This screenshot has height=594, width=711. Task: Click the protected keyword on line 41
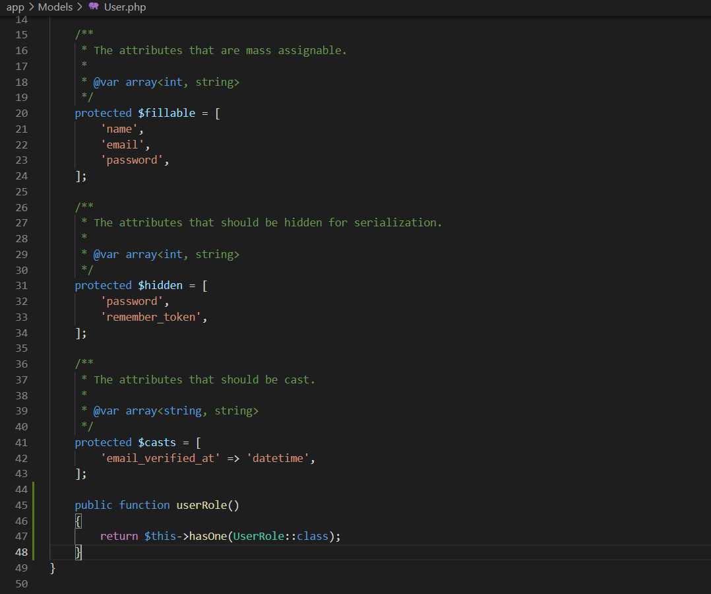tap(103, 442)
